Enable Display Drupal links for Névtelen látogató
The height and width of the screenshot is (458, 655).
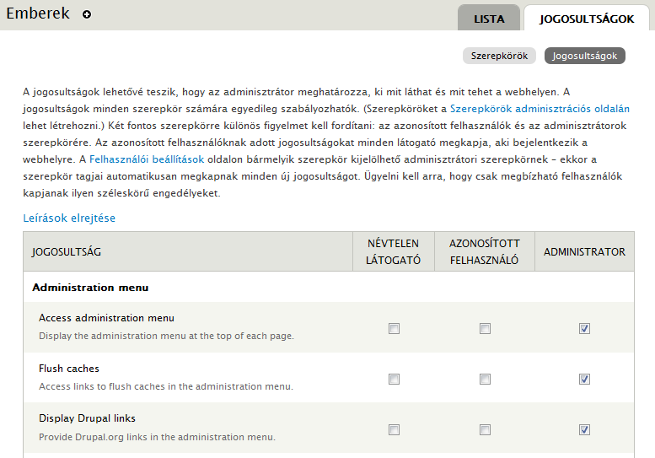coord(394,429)
